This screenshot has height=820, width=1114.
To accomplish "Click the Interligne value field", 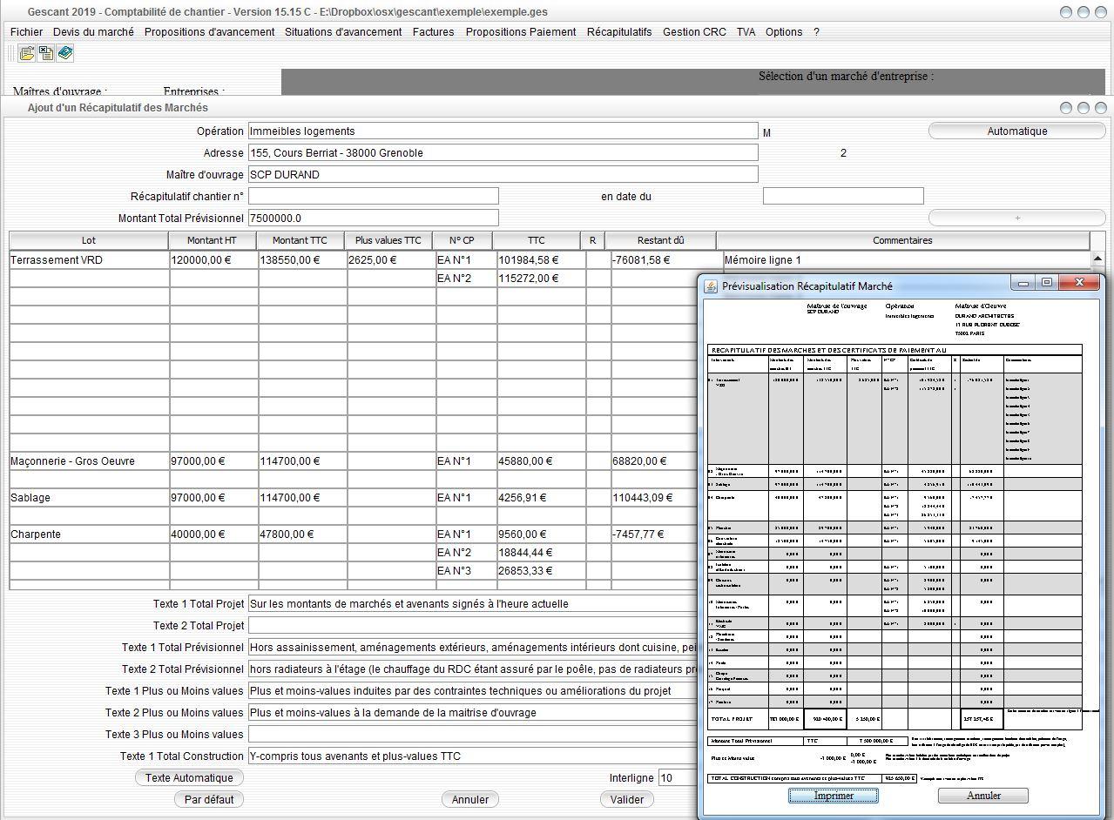I will coord(679,777).
